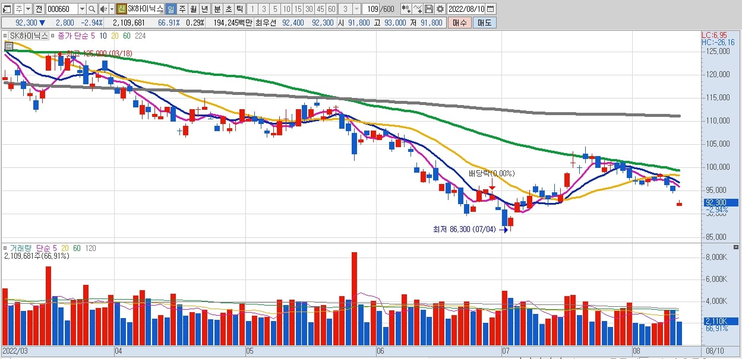Click the date field 2022/08/10
Screen dimensions: 742x359
coord(467,9)
